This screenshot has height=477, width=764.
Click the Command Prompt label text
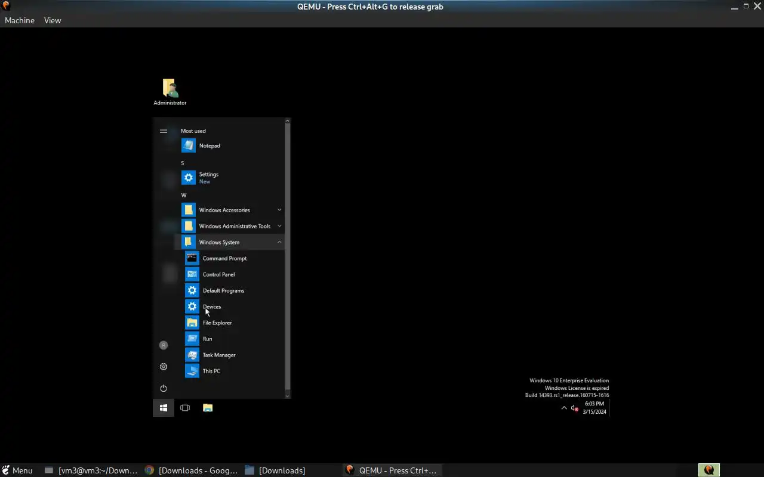(224, 258)
